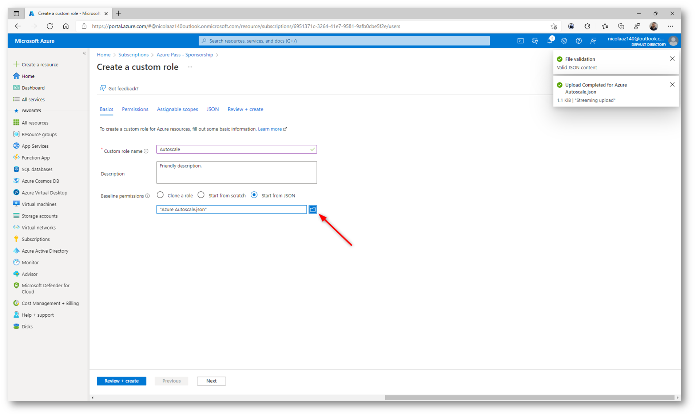Screen dimensions: 696x416
Task: Switch to the Basics tab
Action: tap(106, 109)
